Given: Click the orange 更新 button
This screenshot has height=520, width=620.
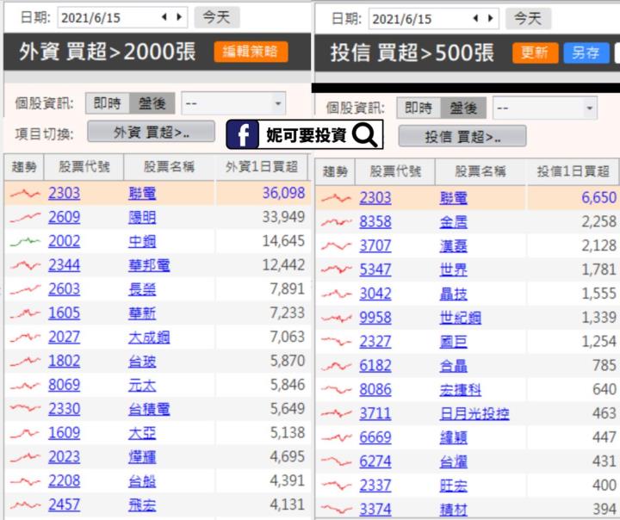Looking at the screenshot, I should coord(535,53).
